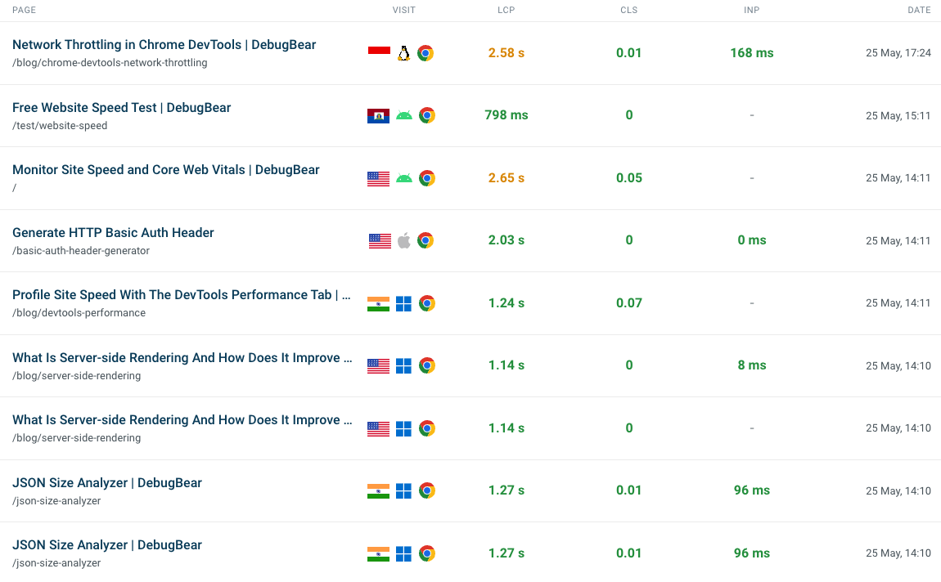Open Free Website Speed Test page link

pos(121,108)
